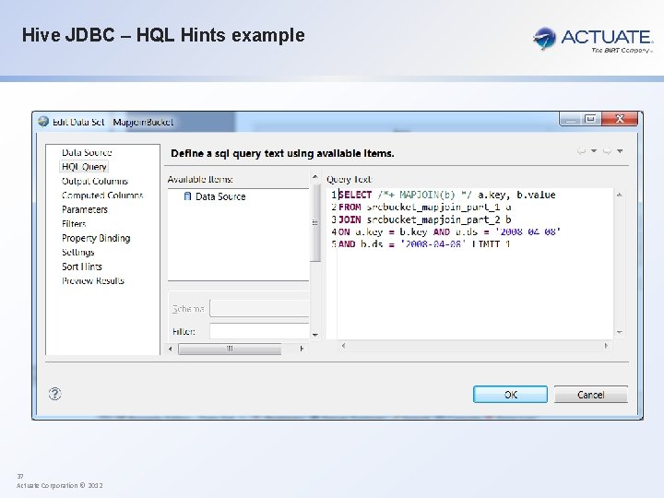Click the JOIN keyword on line 3
The width and height of the screenshot is (664, 498).
coord(350,219)
